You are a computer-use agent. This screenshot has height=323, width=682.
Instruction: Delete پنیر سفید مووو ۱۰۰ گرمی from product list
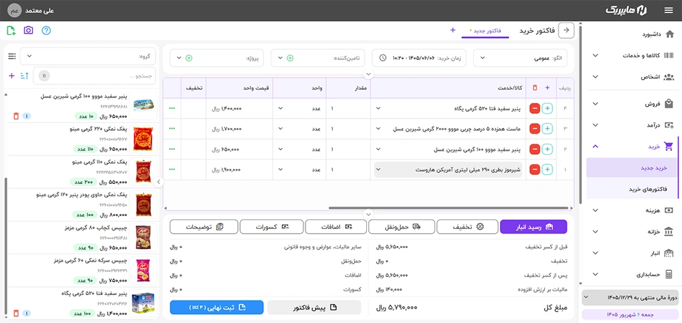[16, 116]
